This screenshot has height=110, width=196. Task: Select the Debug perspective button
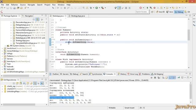coord(179,12)
